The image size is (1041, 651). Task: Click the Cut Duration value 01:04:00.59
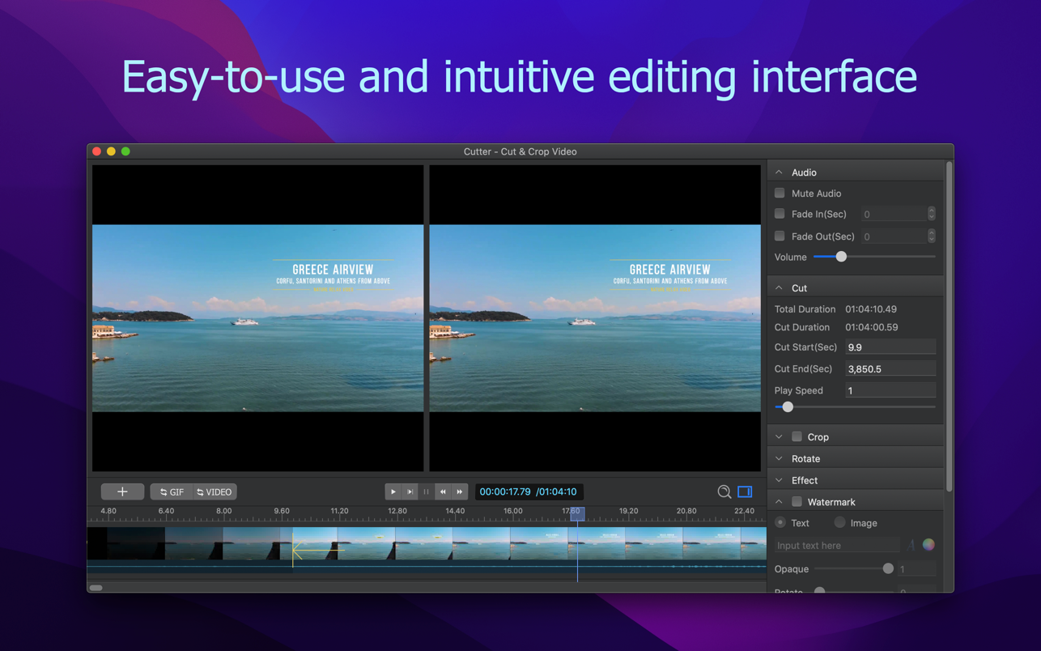871,327
